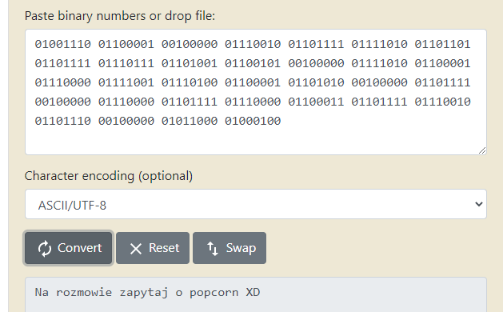The height and width of the screenshot is (312, 503).
Task: Click the first binary byte 01001110
Action: 63,44
